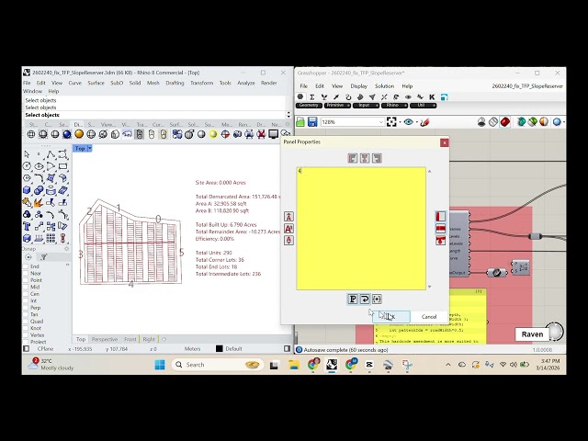Open the Top viewport title dropdown arrow

(90, 149)
